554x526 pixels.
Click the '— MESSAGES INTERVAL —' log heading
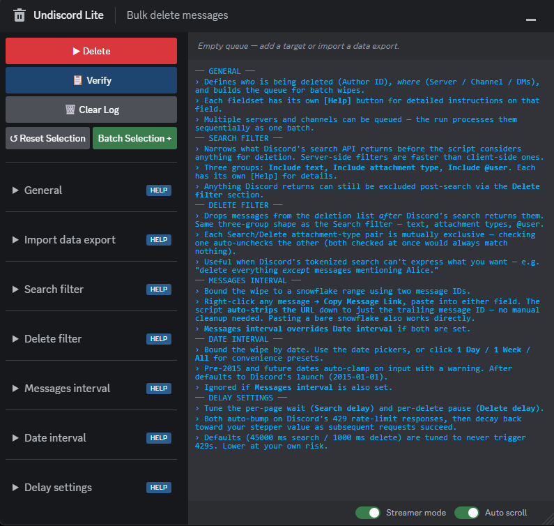(247, 280)
